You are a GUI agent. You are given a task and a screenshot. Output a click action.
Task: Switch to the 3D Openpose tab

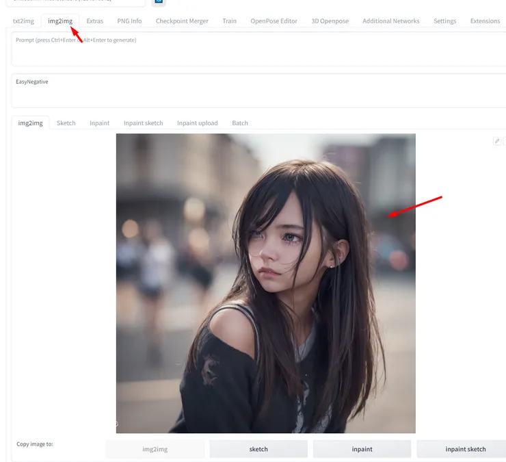click(330, 21)
